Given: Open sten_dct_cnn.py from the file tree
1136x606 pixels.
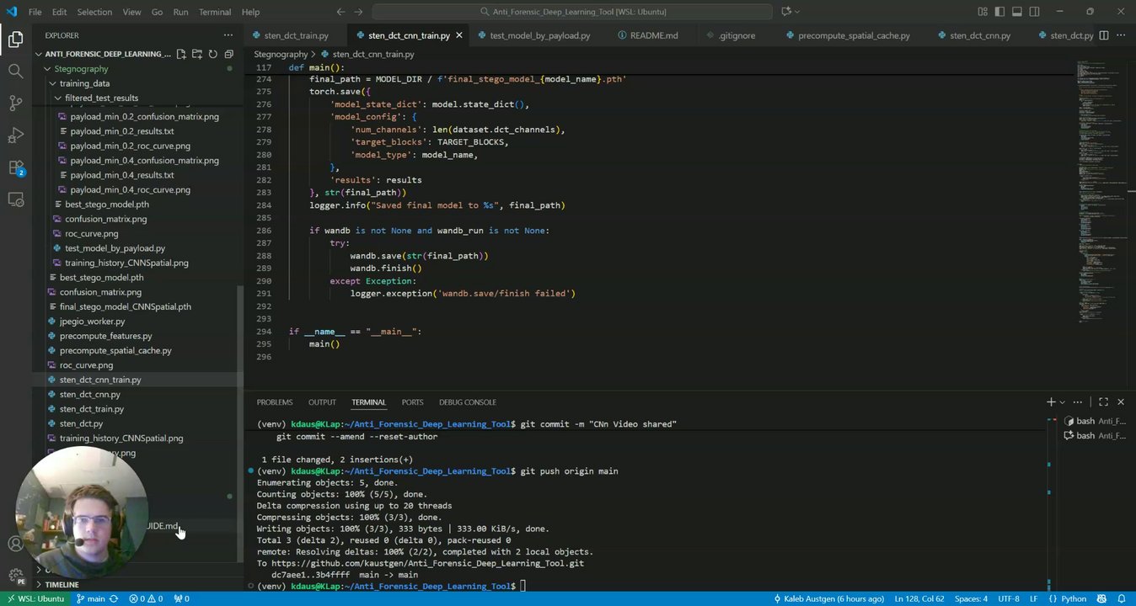Looking at the screenshot, I should (89, 394).
